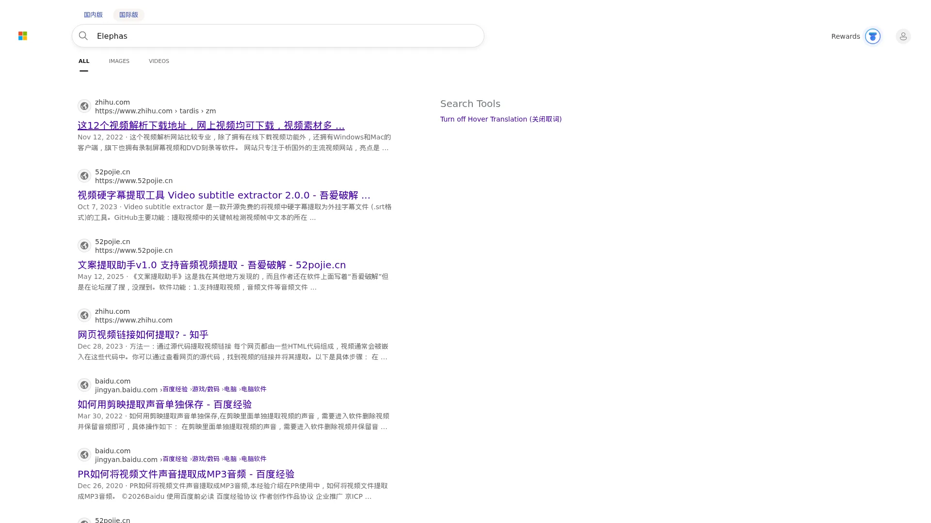Select the IMAGES tab
This screenshot has width=931, height=523.
coord(119,61)
